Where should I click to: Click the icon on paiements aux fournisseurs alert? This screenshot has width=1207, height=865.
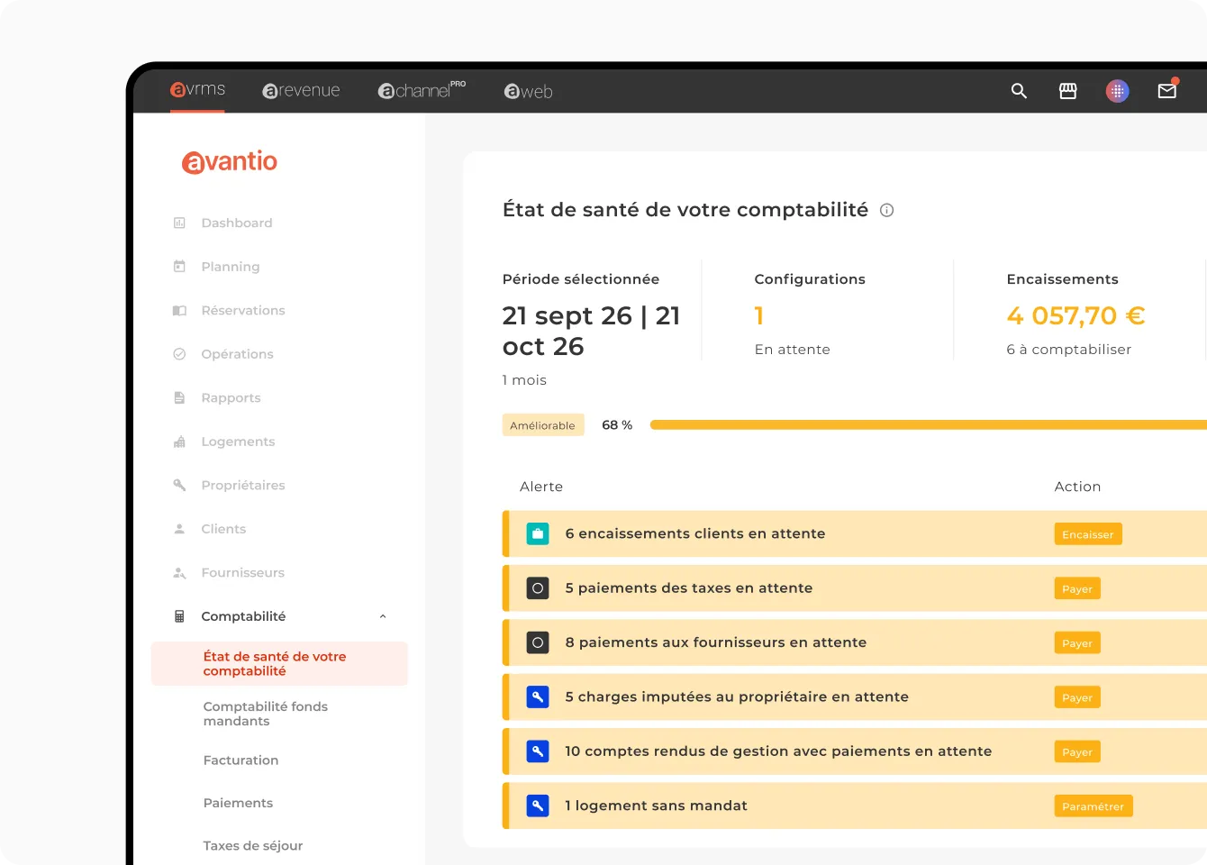[538, 642]
